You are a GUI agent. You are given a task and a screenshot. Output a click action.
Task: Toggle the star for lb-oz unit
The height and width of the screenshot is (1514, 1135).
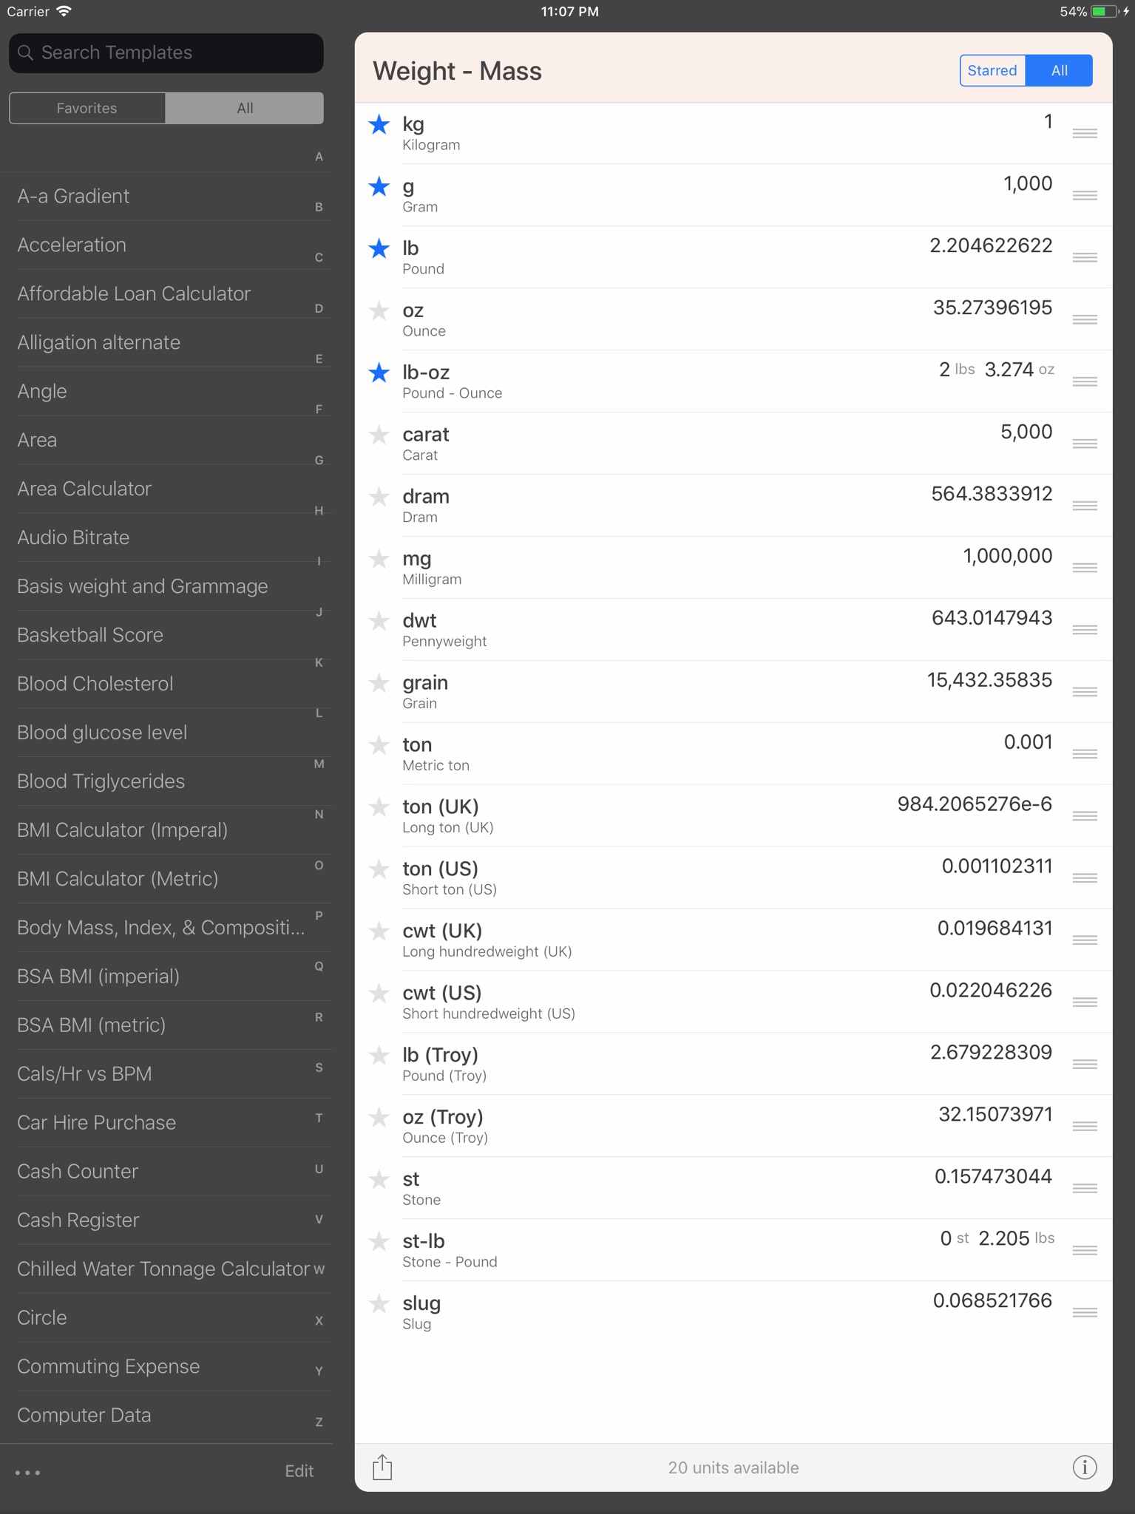coord(379,373)
